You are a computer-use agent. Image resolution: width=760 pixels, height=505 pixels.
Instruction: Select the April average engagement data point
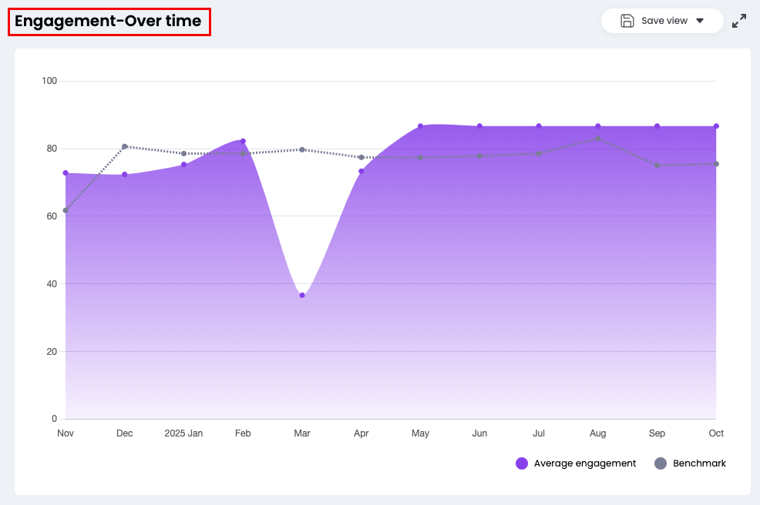pos(361,172)
